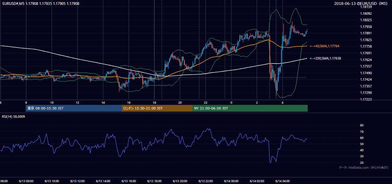Click price axis value 1.17624
Screen dimensions: 392x184
tap(366, 60)
